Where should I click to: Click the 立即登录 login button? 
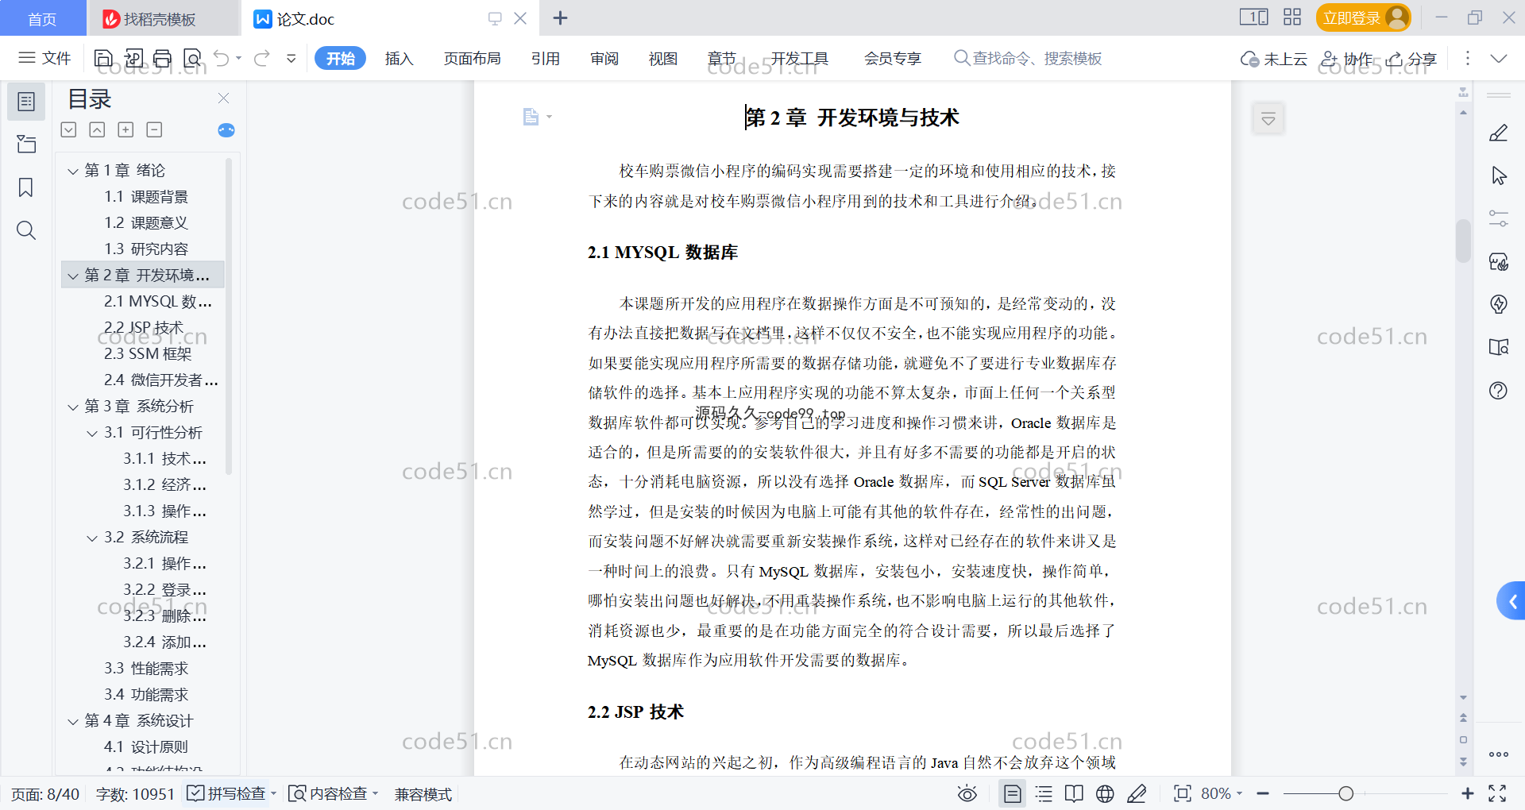[1363, 17]
